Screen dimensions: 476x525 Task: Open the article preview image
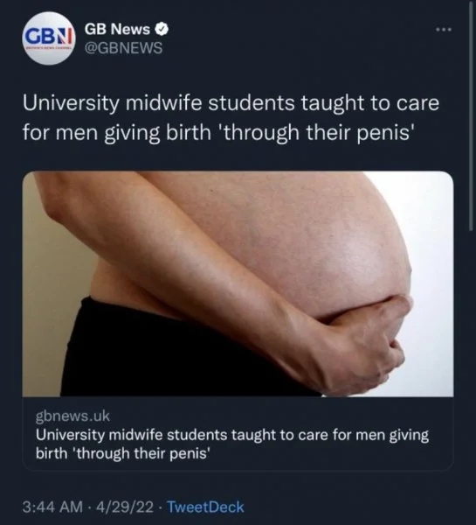pos(238,283)
